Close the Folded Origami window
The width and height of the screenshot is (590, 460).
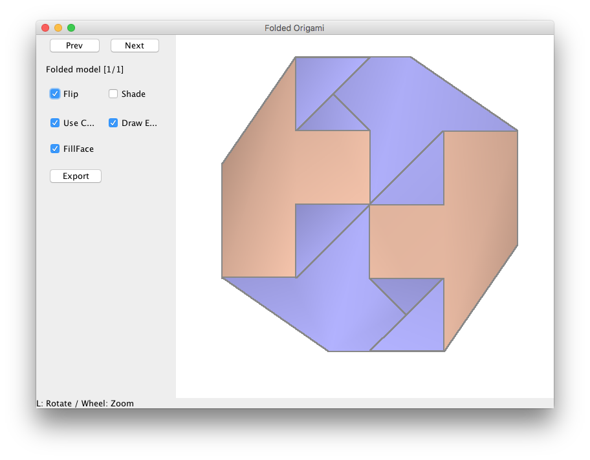tap(45, 28)
